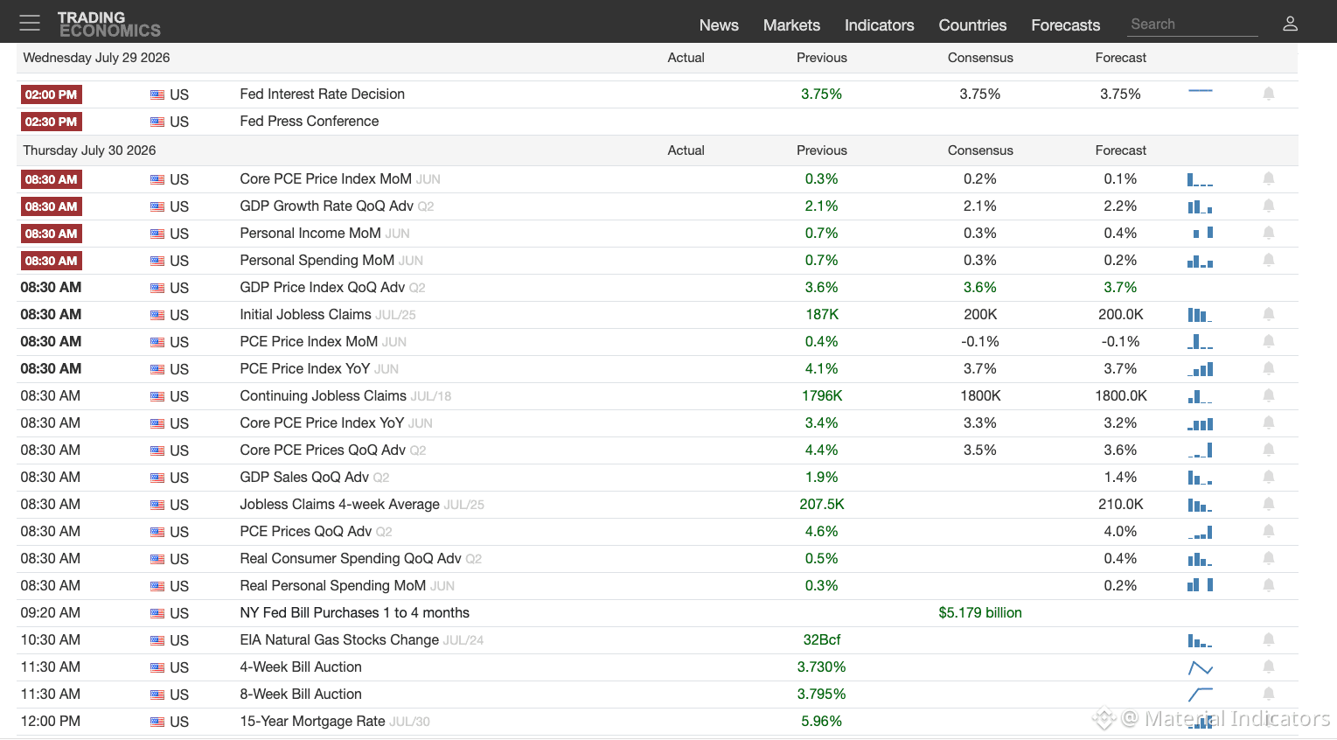Click the Trading Economics logo
Screen dimensions: 1337x740
tap(109, 24)
